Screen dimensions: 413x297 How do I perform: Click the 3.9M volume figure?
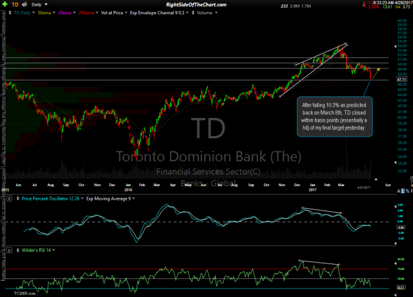coord(295,6)
